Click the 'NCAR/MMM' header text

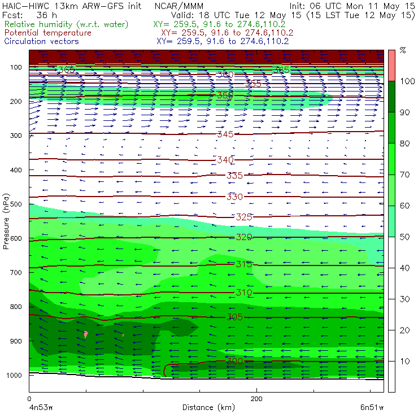(179, 6)
